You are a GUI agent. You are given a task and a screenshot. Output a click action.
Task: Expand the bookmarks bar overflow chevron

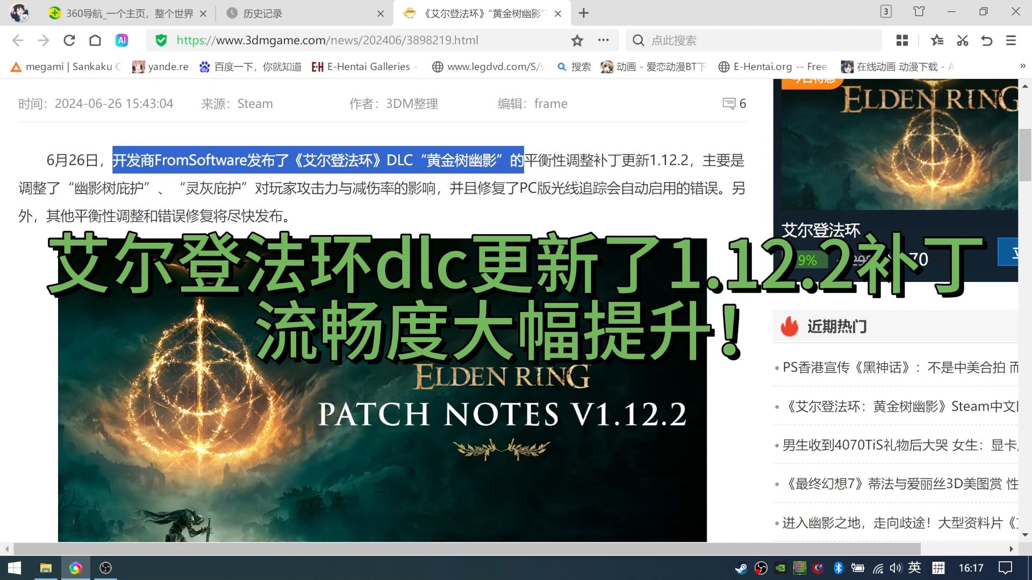tap(1022, 66)
